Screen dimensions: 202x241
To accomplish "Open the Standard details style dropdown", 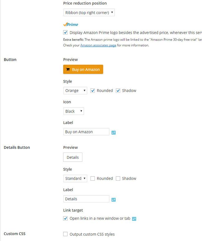I will pyautogui.click(x=75, y=178).
